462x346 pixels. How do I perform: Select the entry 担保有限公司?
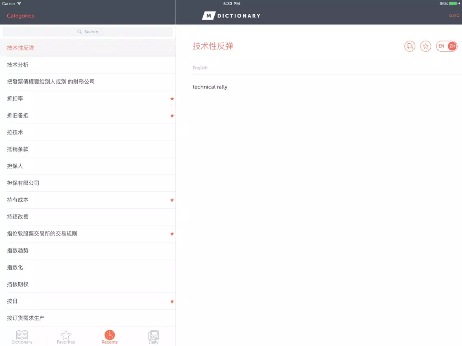88,183
